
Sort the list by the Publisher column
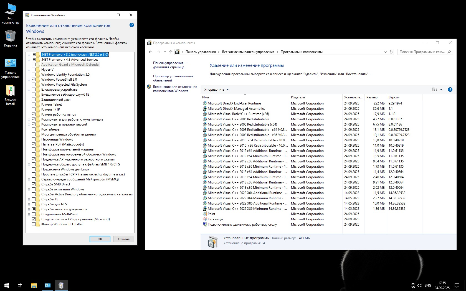point(298,97)
